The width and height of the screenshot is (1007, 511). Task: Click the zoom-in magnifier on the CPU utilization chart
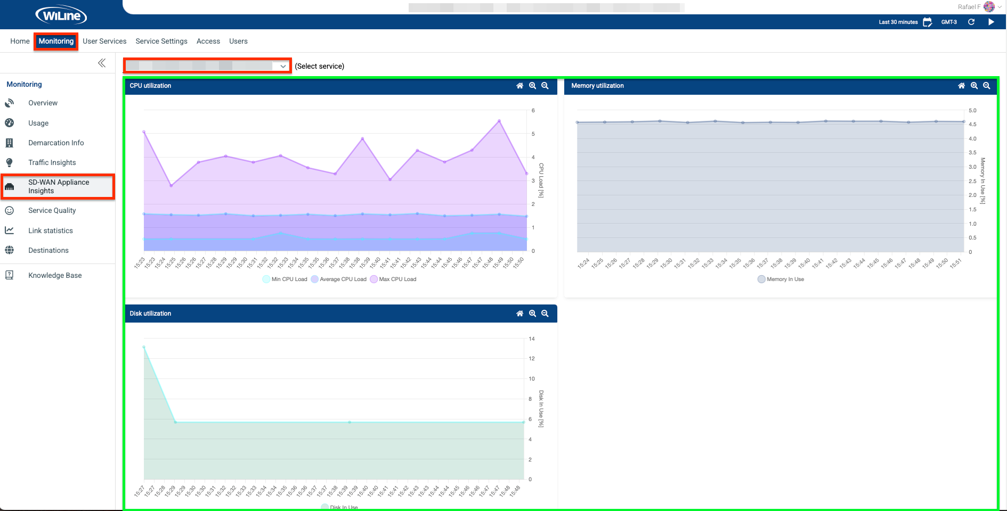click(x=532, y=86)
